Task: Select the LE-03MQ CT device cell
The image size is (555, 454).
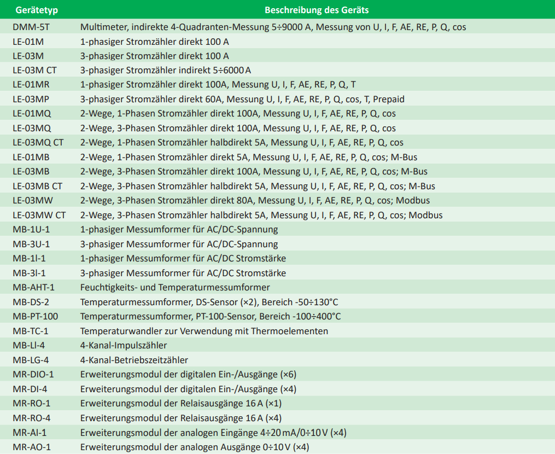Action: (x=38, y=142)
